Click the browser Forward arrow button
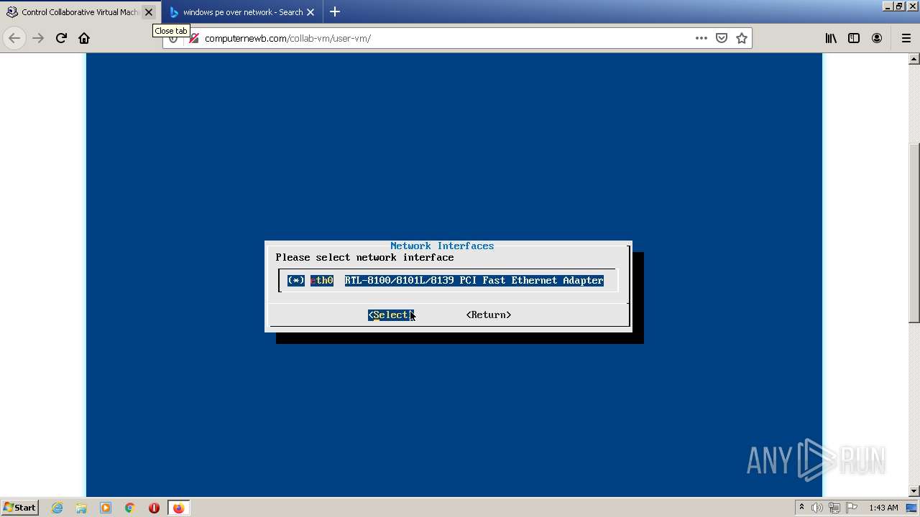This screenshot has height=517, width=920. (38, 38)
